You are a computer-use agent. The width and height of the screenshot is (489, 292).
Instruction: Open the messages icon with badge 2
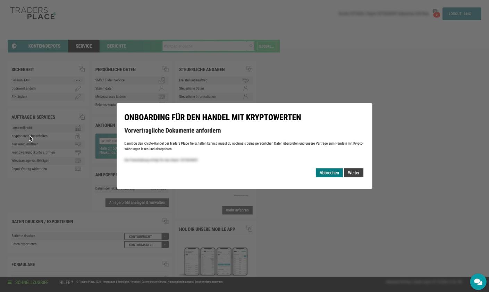[436, 13]
